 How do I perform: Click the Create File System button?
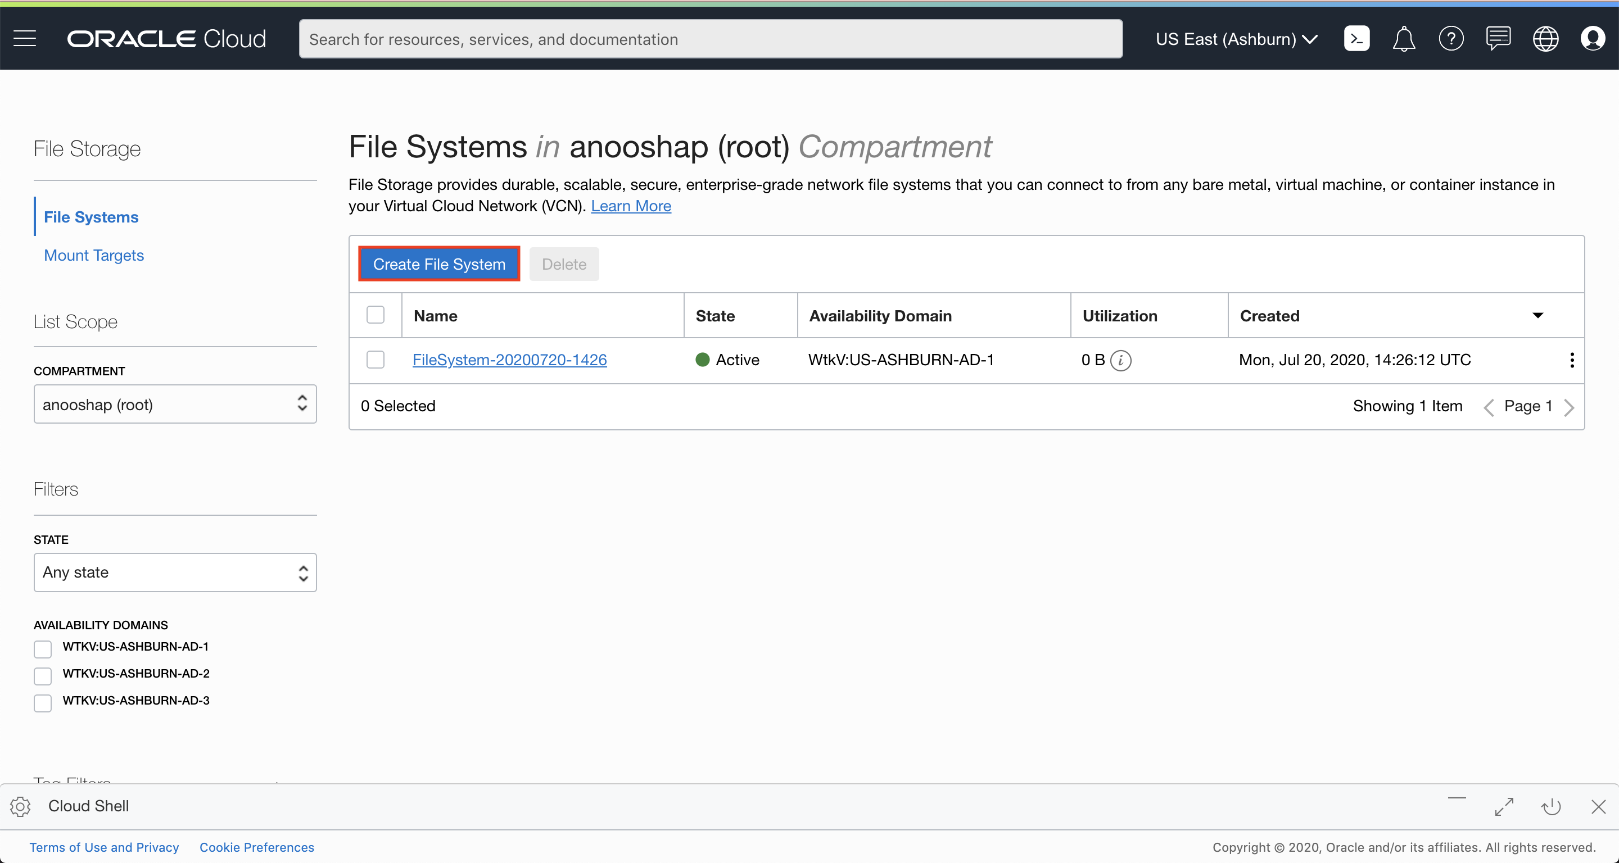click(438, 264)
